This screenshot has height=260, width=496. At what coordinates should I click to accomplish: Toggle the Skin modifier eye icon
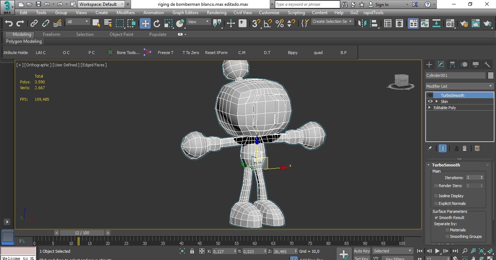tap(430, 102)
